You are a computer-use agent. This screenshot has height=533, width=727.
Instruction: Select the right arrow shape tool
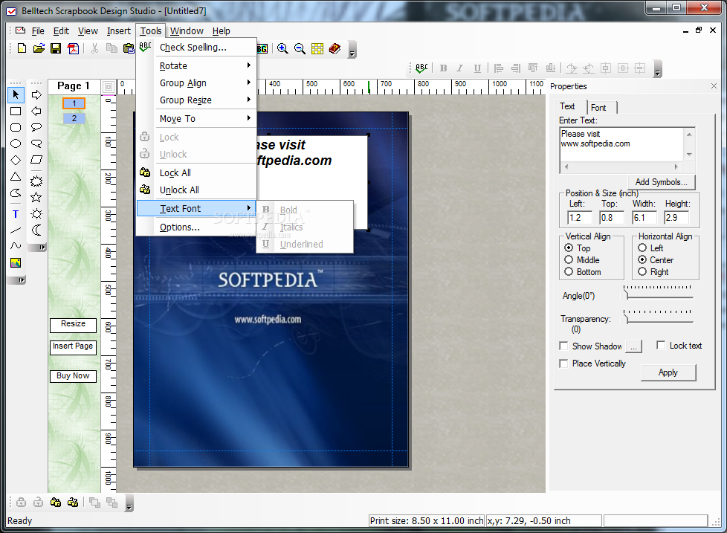36,94
